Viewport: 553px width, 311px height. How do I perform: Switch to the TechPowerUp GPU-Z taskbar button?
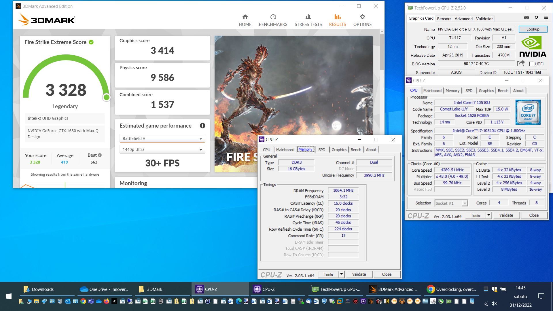point(336,289)
